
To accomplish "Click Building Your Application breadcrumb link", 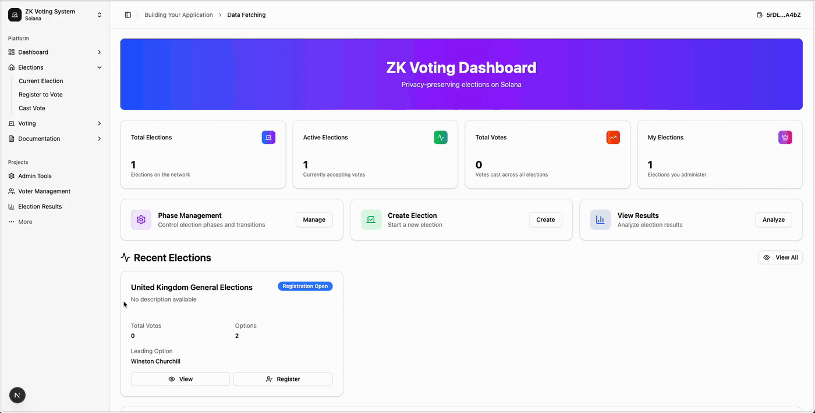I will (x=179, y=15).
